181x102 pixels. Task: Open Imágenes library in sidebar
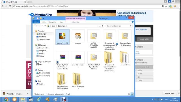coord(42,50)
